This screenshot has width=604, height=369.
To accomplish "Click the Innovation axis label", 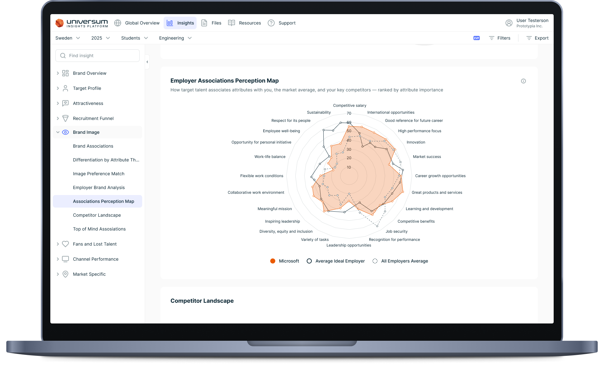I will pyautogui.click(x=416, y=142).
